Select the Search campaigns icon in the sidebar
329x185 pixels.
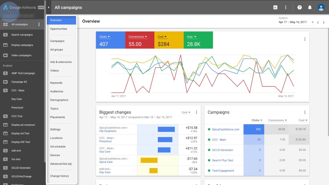6,35
